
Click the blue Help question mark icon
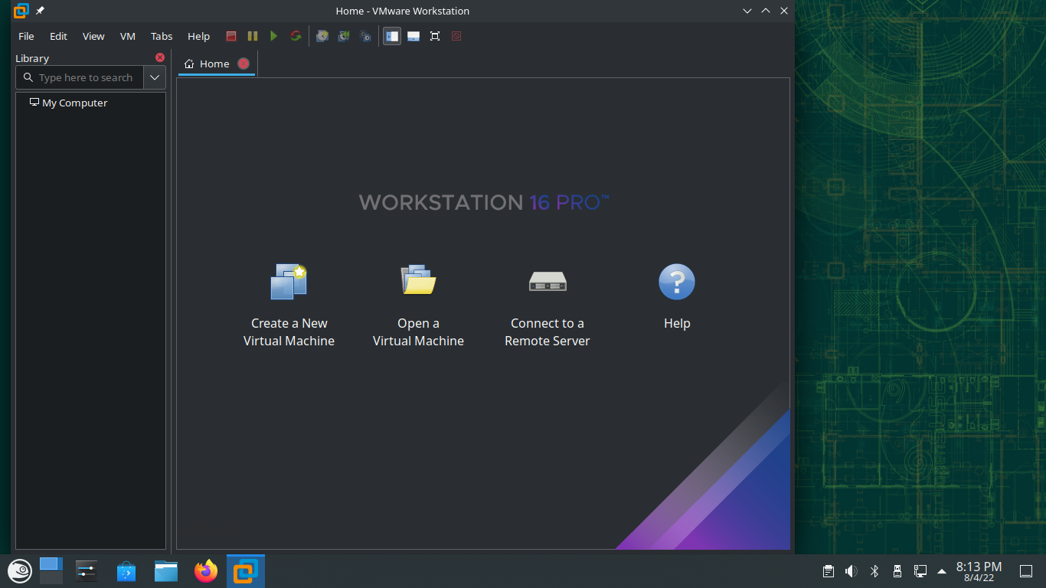click(676, 282)
